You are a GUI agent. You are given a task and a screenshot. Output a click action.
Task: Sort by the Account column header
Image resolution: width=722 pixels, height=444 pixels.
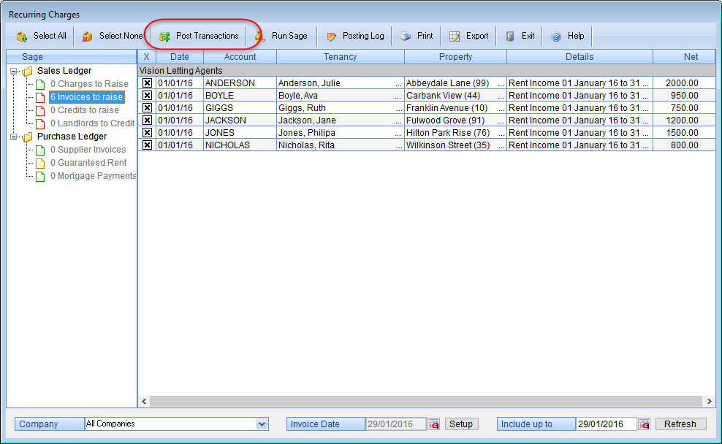[240, 56]
